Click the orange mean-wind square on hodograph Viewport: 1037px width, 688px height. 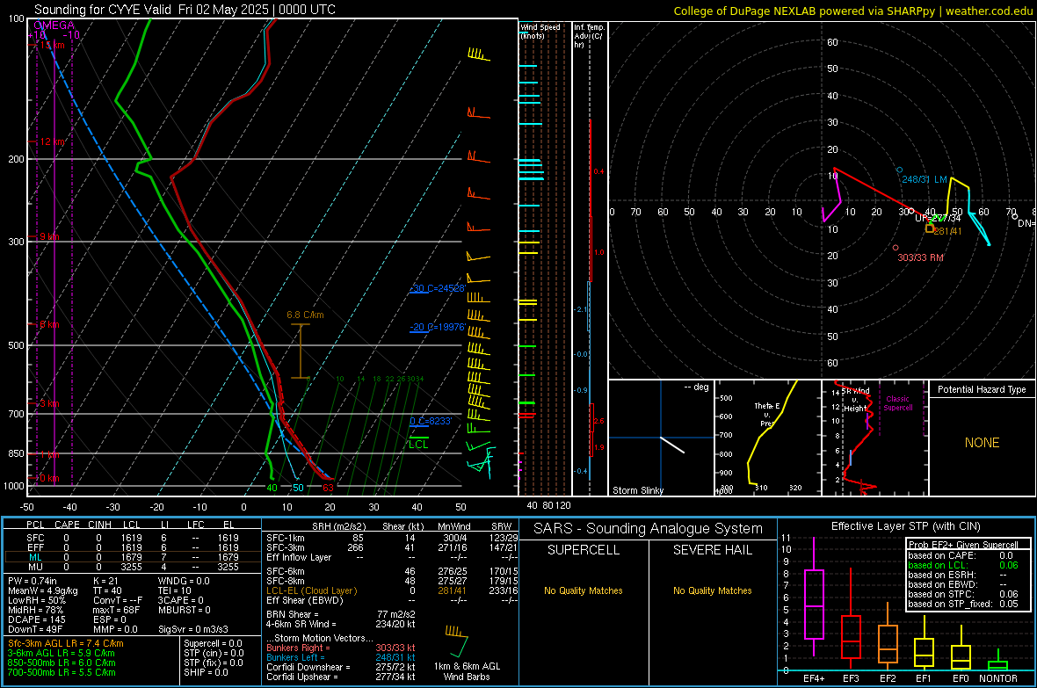[929, 228]
